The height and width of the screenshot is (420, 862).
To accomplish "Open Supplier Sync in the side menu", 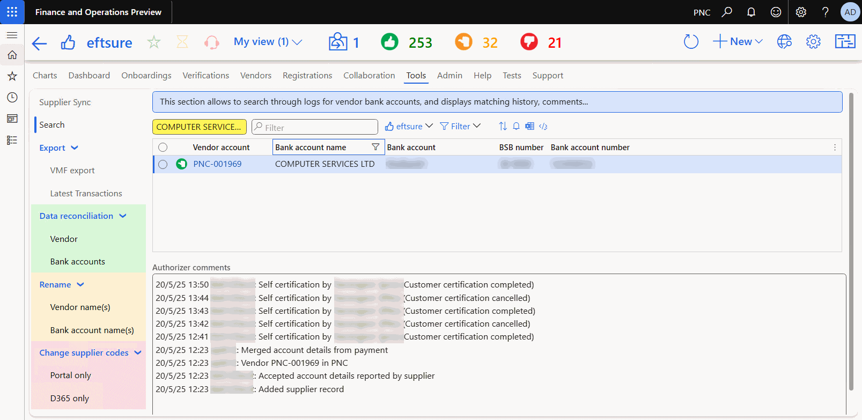I will point(65,102).
